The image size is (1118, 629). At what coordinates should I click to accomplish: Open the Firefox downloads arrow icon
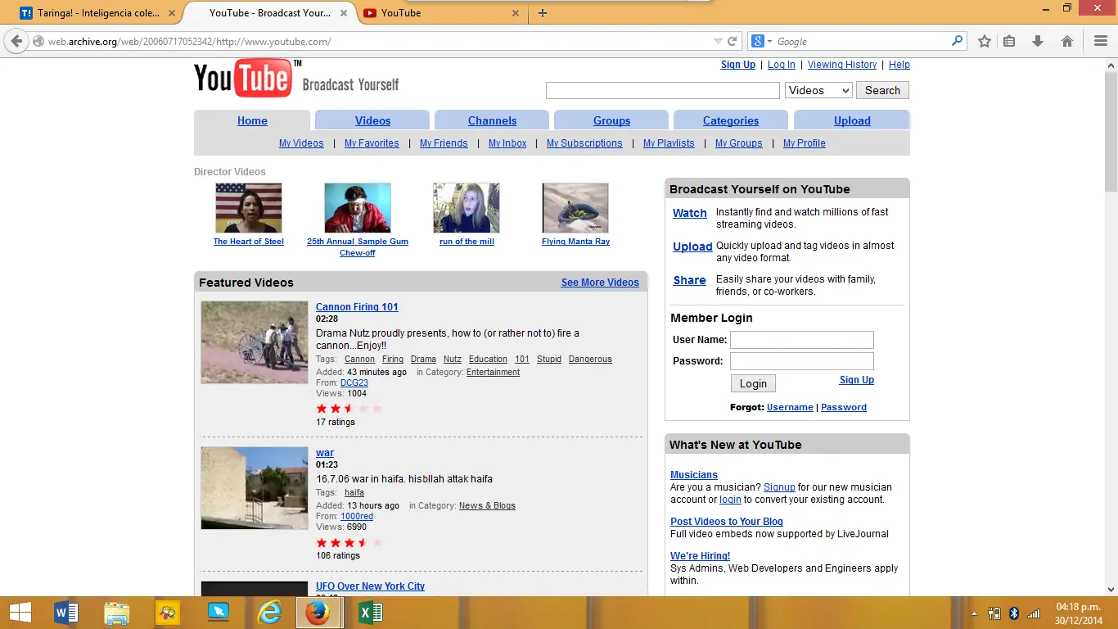tap(1038, 41)
